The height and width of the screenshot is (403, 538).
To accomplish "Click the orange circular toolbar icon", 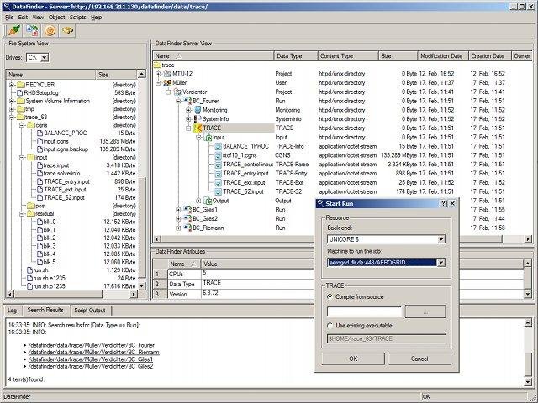I will (x=50, y=29).
